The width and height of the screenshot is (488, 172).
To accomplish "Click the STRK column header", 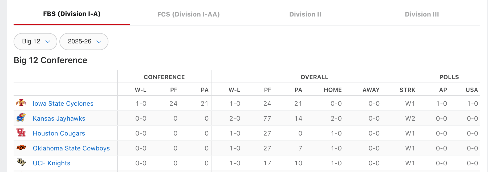I will (407, 90).
